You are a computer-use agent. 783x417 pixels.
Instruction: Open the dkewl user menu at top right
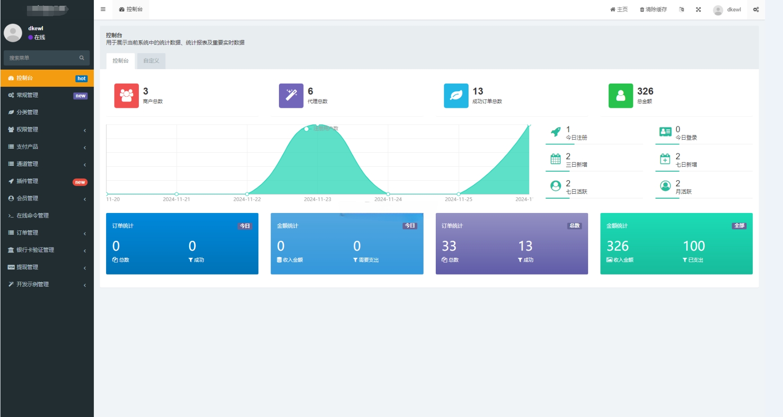[x=727, y=9]
